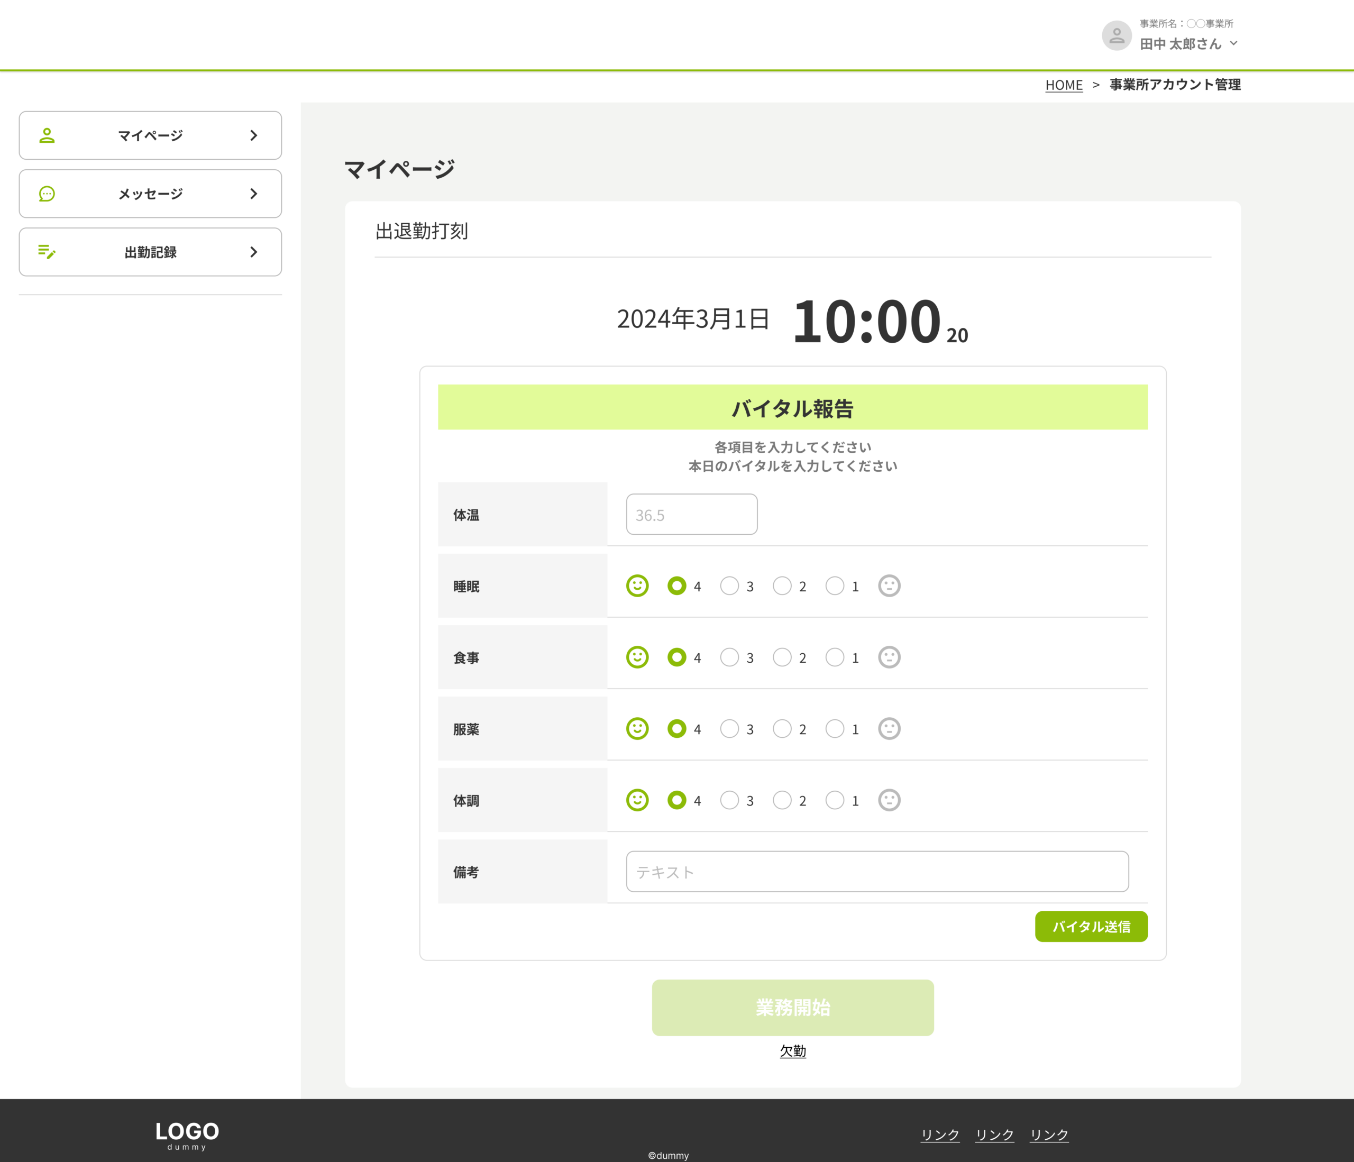The image size is (1354, 1162).
Task: Click the happy face icon in 服薬 row
Action: (x=637, y=728)
